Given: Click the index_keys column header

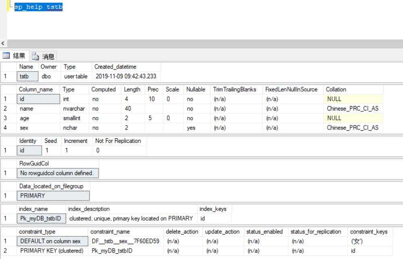Looking at the screenshot, I should pyautogui.click(x=214, y=209).
